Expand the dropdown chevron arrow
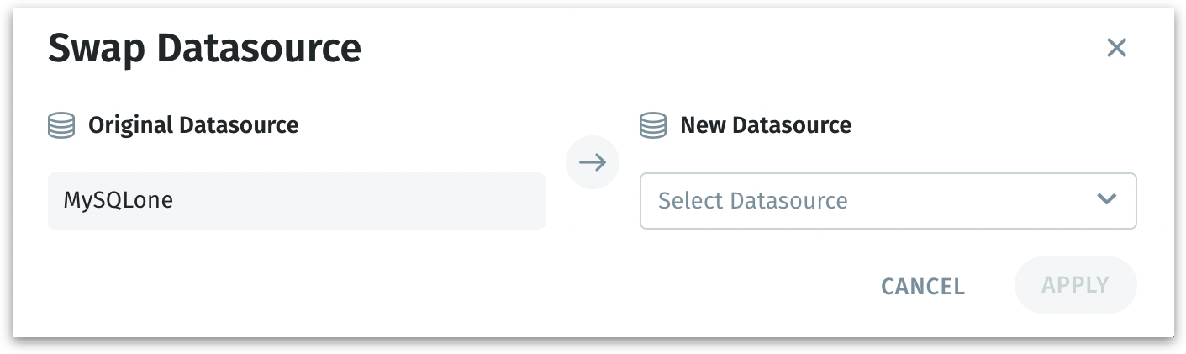Screen dimensions: 1186x354 coord(1107,200)
